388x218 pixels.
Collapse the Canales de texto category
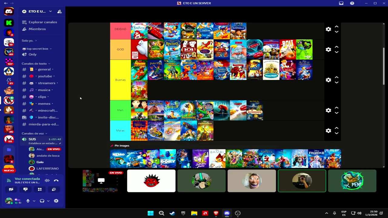tap(35, 64)
